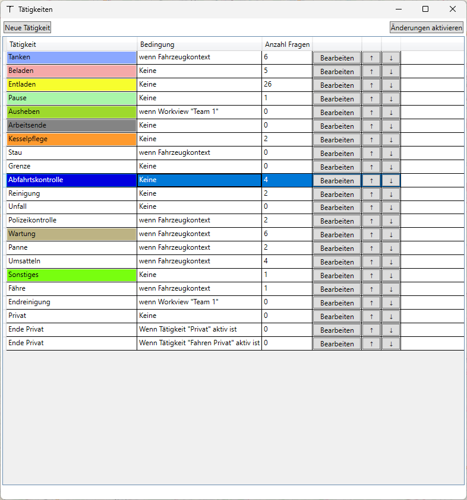Move Tanken row up with arrow
The height and width of the screenshot is (500, 467).
(x=371, y=58)
